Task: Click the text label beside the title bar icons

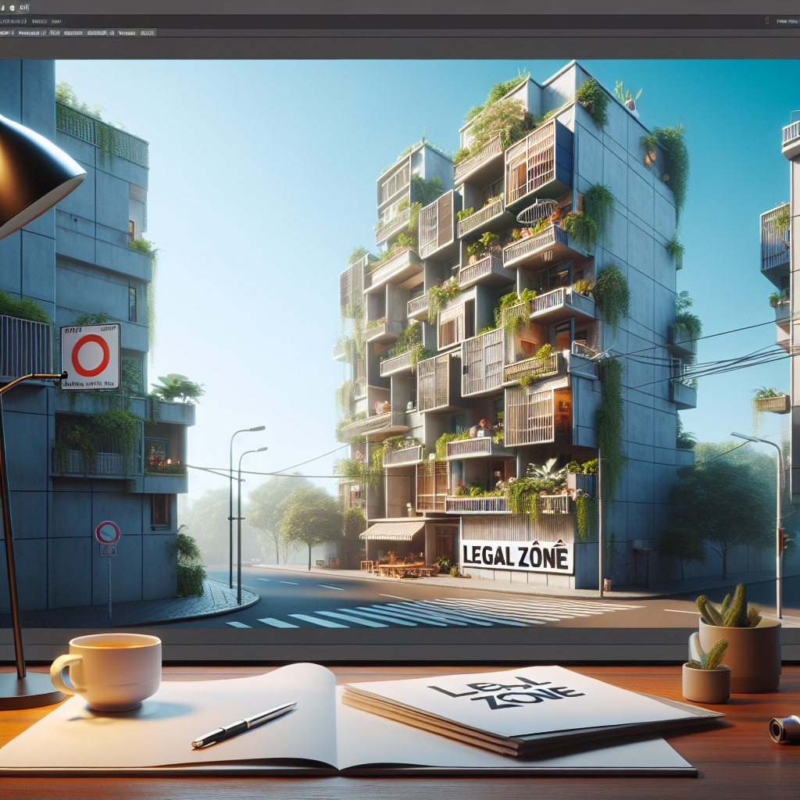Action: [x=24, y=8]
